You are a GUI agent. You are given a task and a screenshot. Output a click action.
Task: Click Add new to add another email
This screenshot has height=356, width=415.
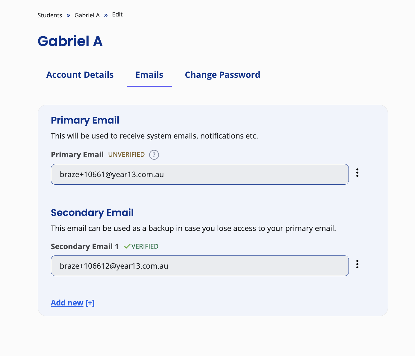point(67,302)
